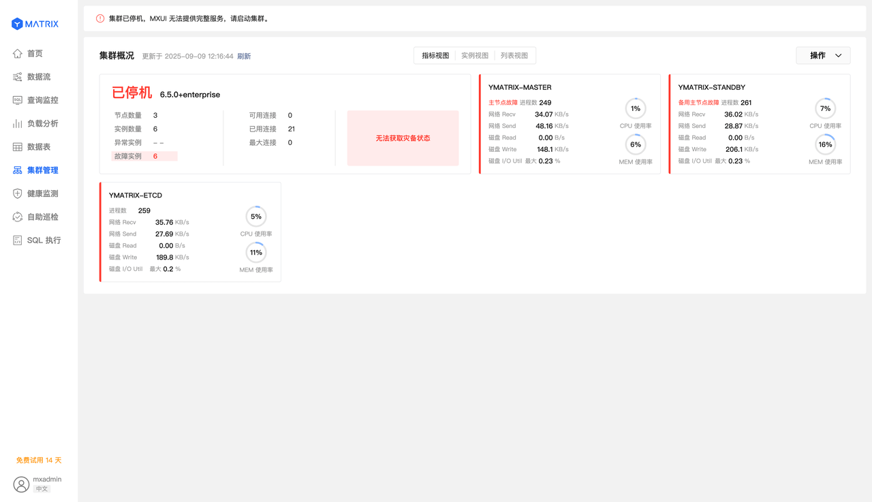Click ETCD 进程数 259 value
Screen dimensions: 872x502
click(144, 211)
